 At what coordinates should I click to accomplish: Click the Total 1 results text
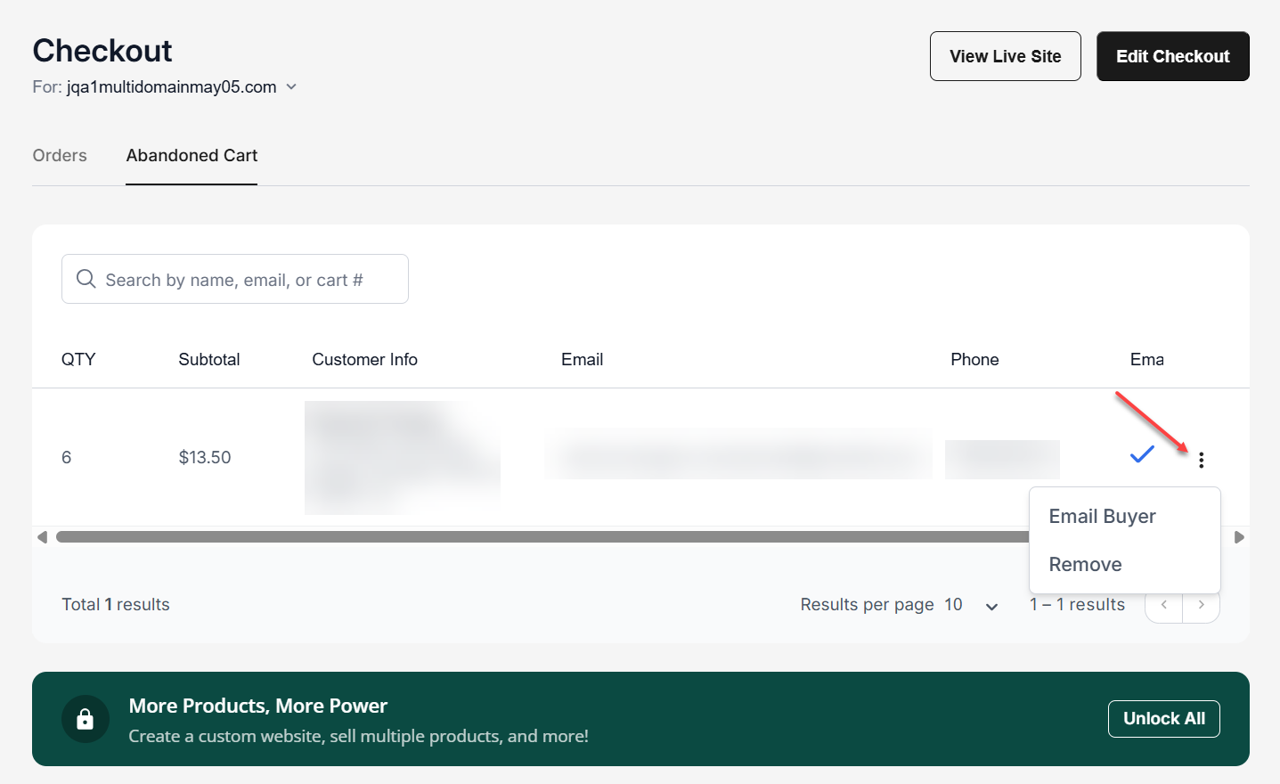(116, 604)
